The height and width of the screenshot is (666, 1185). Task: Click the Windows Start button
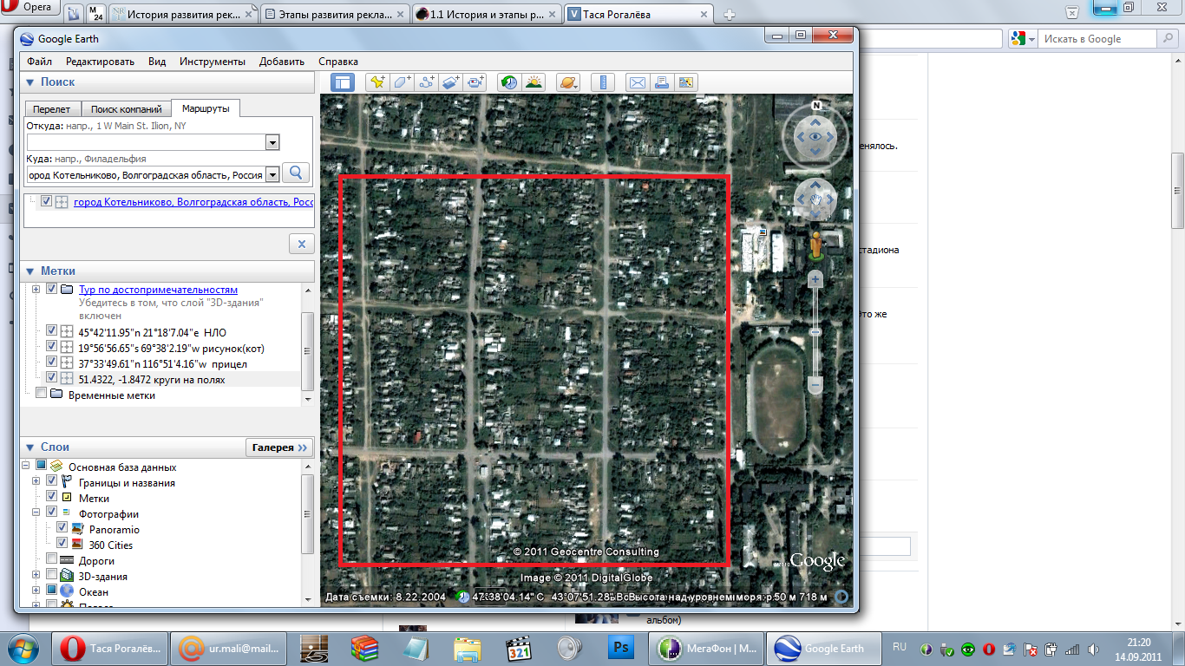23,648
